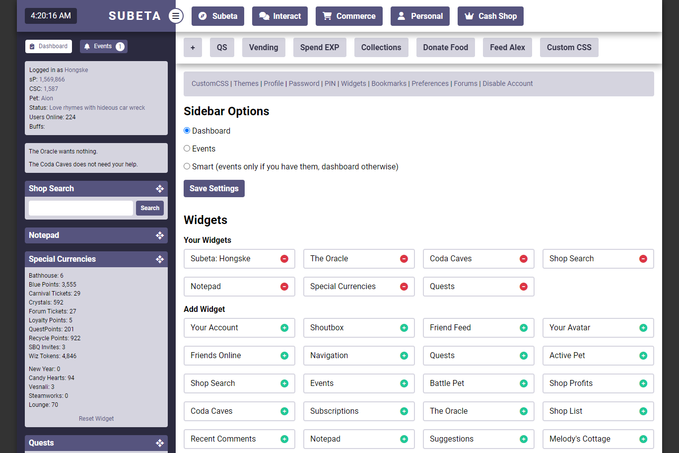
Task: Open the Commerce dropdown menu
Action: click(x=349, y=16)
